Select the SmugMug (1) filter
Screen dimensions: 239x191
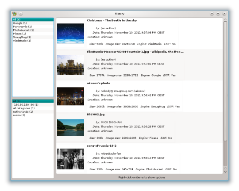click(33, 37)
